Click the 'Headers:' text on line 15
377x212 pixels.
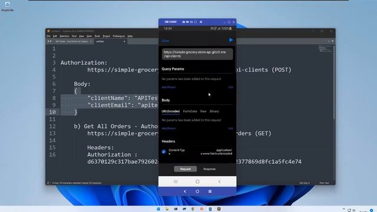pyautogui.click(x=101, y=147)
